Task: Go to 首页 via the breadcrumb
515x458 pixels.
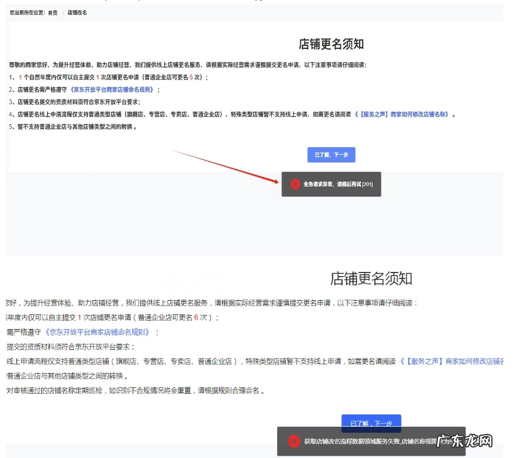Action: tap(53, 12)
